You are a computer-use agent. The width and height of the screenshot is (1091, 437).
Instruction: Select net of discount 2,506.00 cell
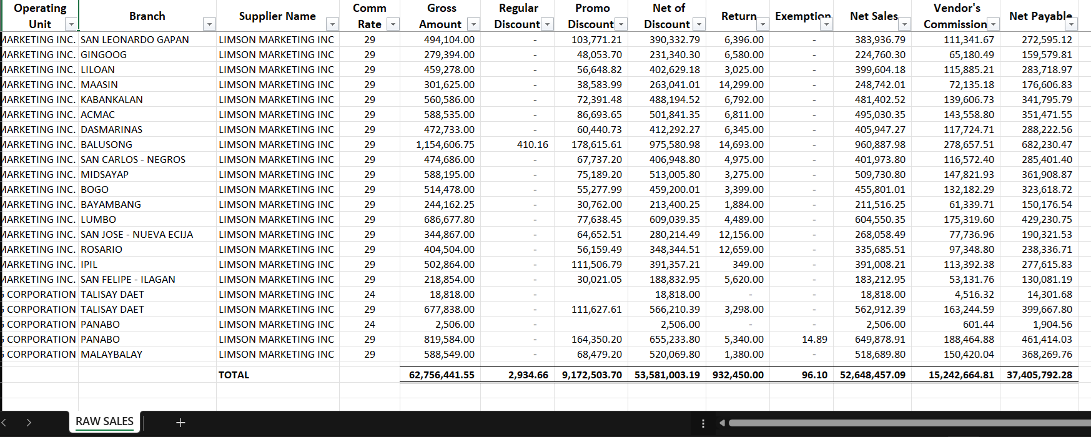coord(666,324)
